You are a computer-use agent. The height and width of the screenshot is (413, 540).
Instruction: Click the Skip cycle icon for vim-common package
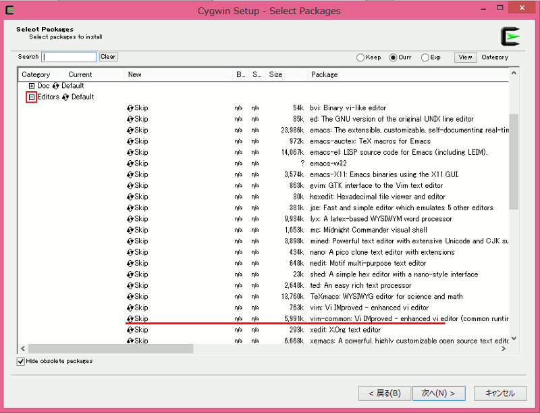click(130, 318)
